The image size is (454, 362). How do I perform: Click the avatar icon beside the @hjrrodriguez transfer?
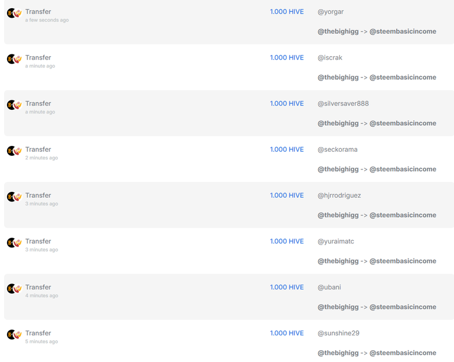[x=14, y=197]
